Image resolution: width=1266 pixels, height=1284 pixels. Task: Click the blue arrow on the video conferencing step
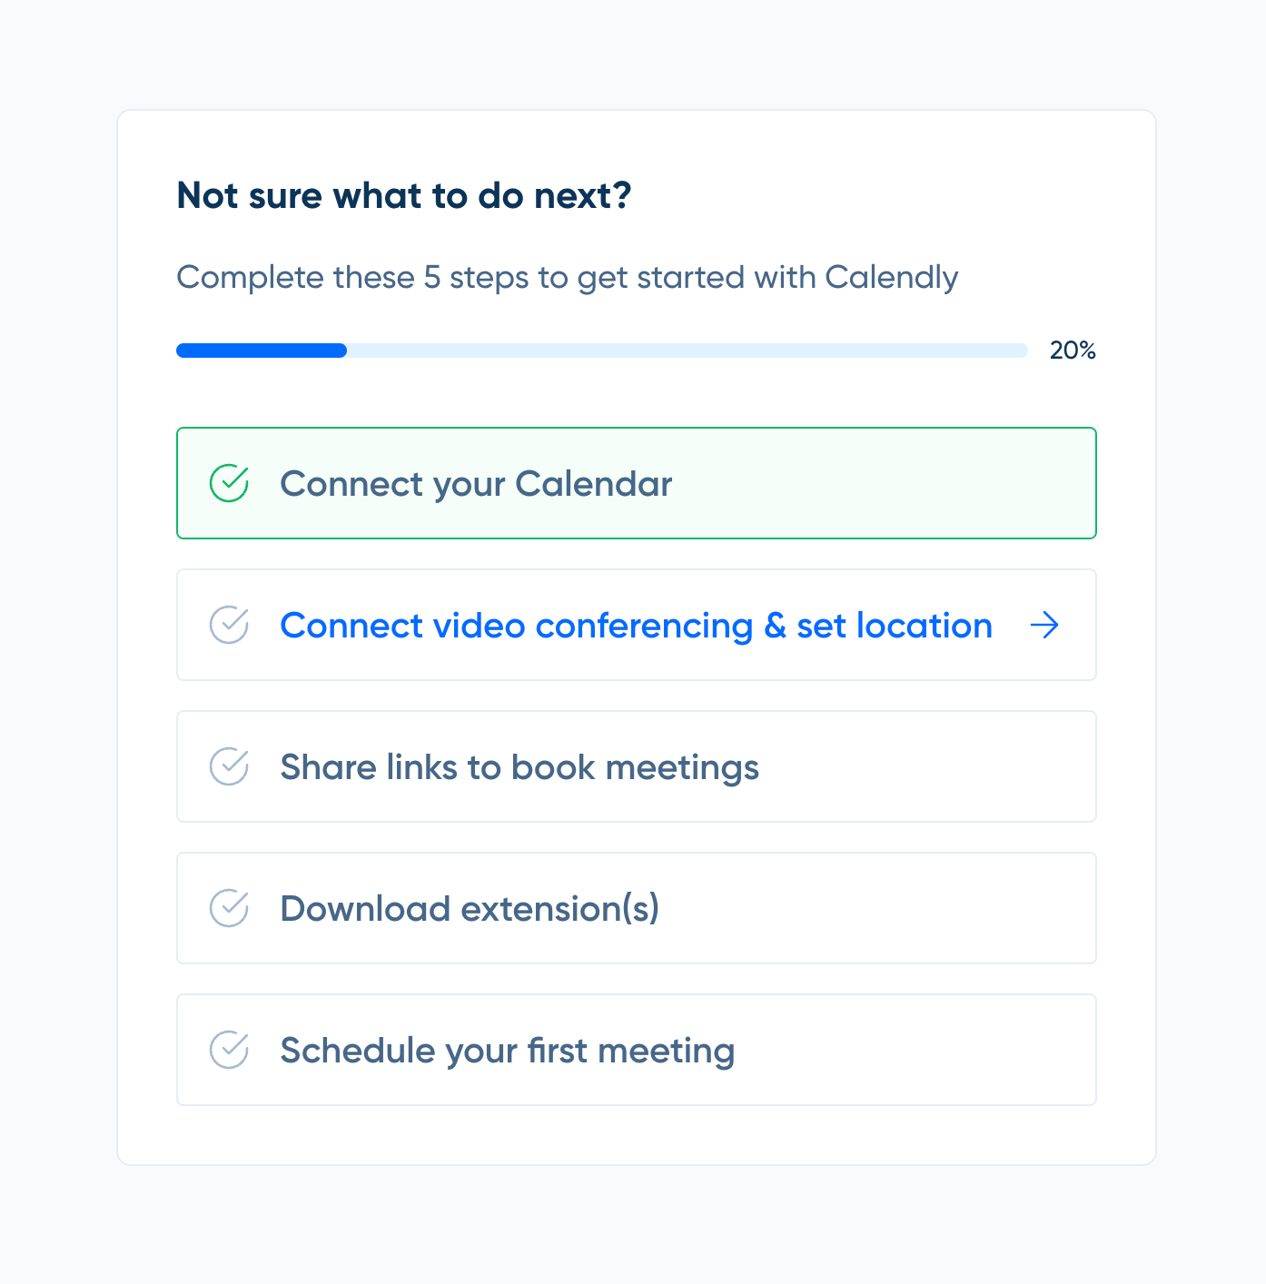pyautogui.click(x=1044, y=625)
